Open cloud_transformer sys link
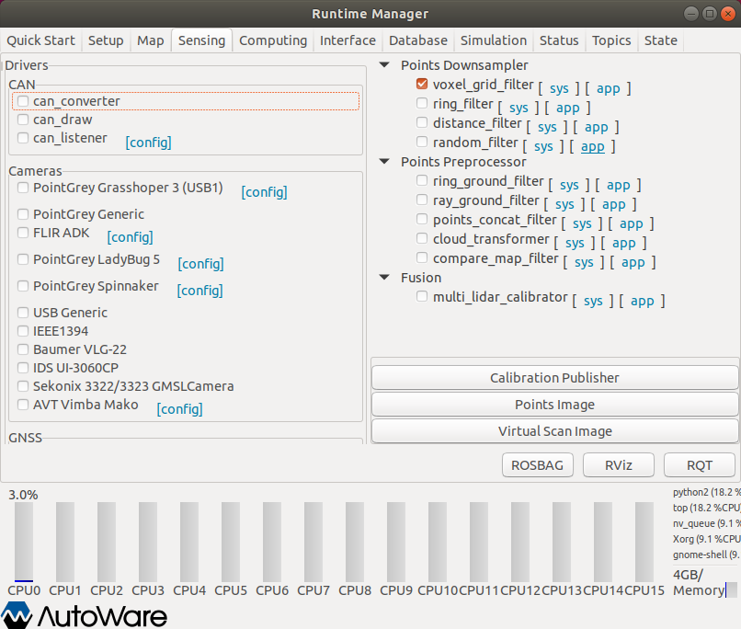The image size is (741, 629). point(575,244)
